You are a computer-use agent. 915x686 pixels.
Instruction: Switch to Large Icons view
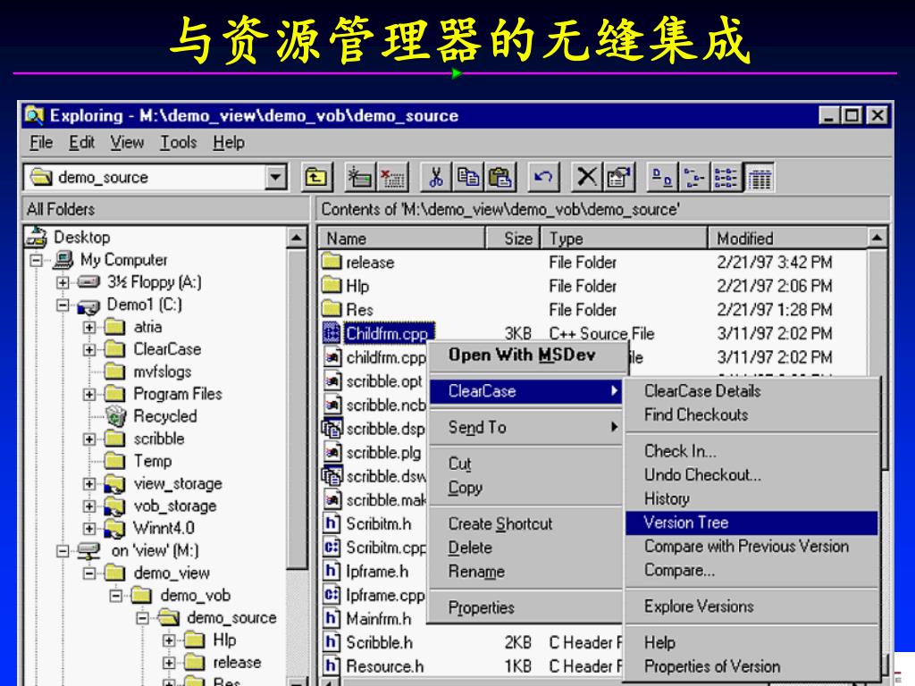[662, 177]
